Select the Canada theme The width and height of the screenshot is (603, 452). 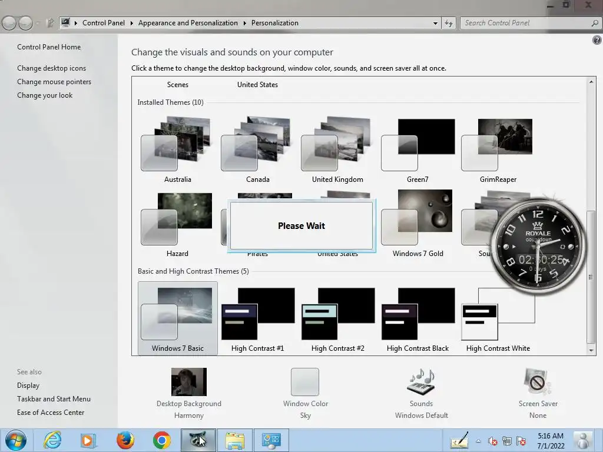pos(257,150)
